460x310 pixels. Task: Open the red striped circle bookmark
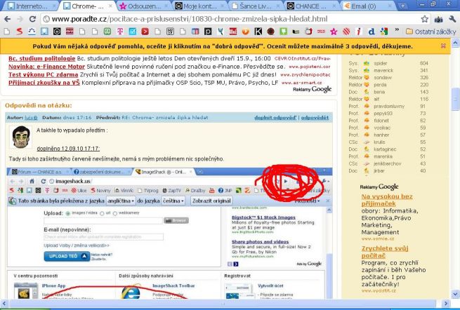(346, 32)
